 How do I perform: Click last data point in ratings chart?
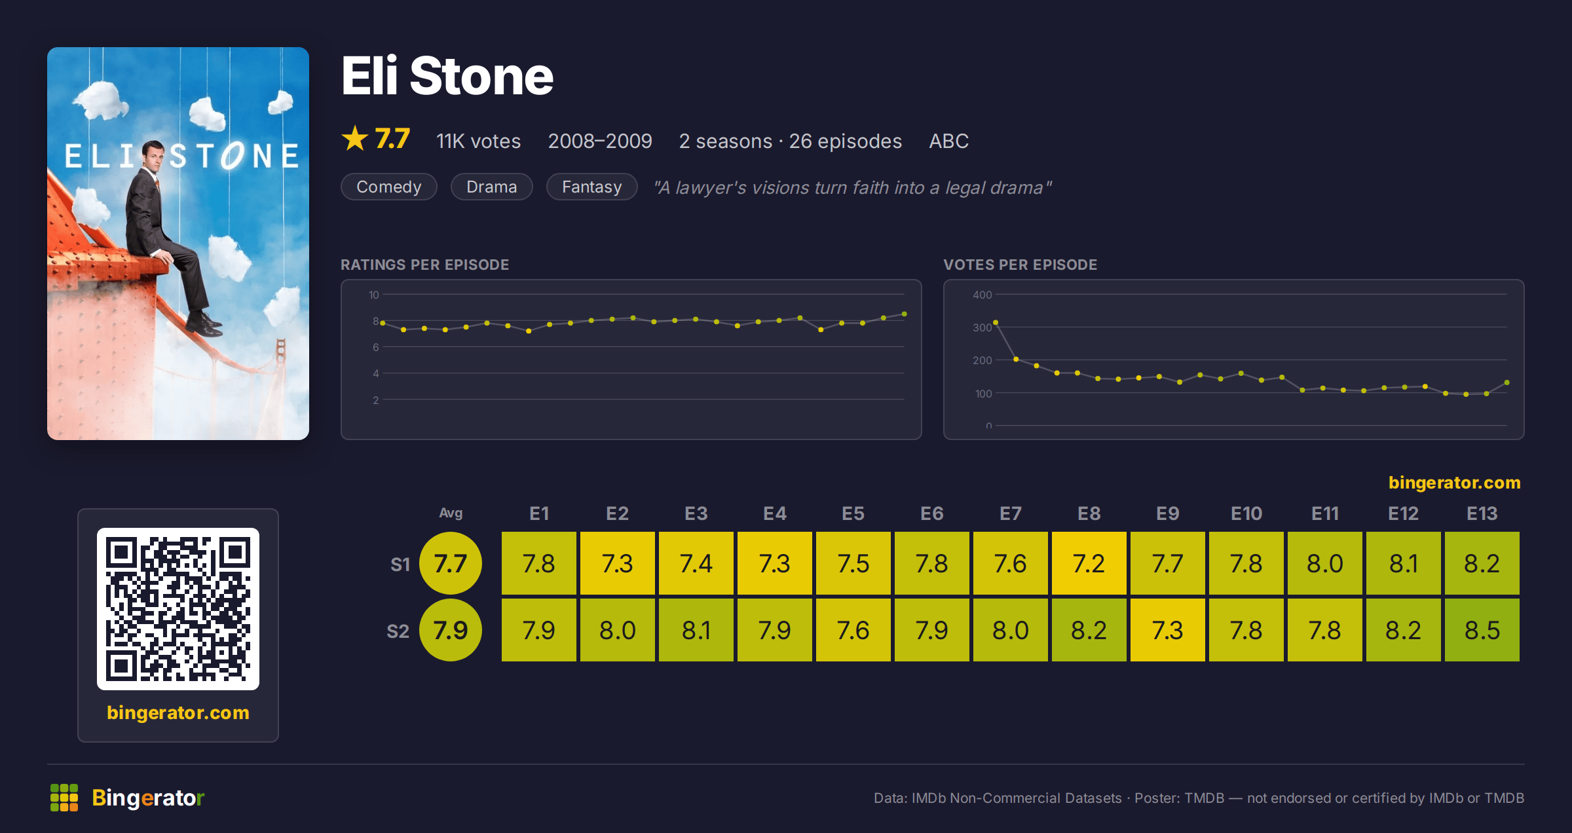(905, 314)
